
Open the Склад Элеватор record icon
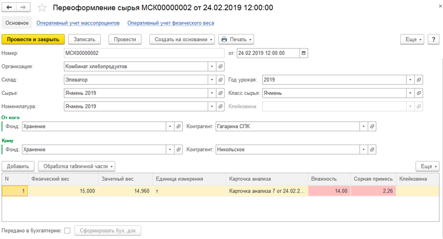220,79
